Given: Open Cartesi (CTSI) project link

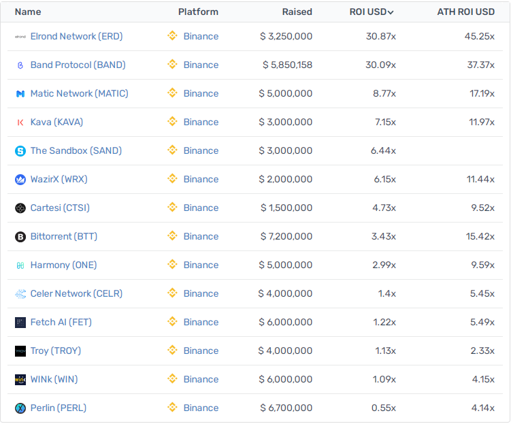Looking at the screenshot, I should click(x=60, y=208).
